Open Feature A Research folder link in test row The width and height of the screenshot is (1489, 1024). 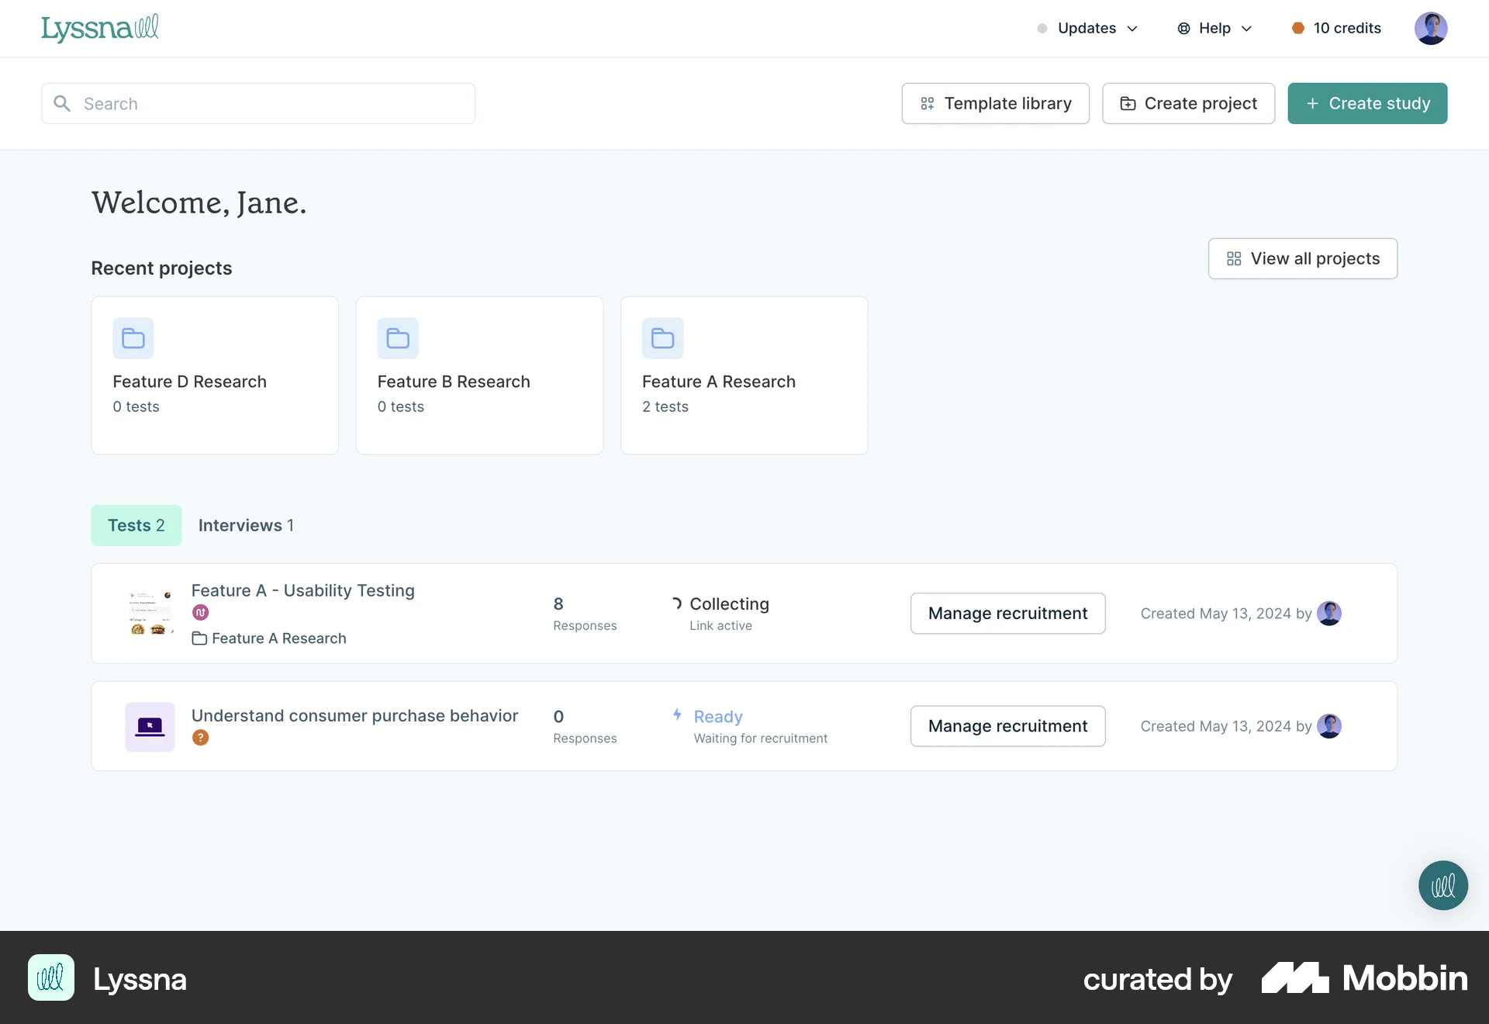(x=278, y=638)
